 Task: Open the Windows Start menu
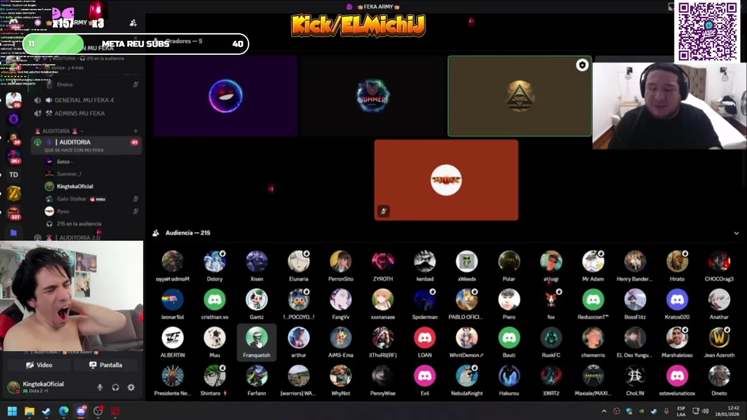click(x=12, y=411)
